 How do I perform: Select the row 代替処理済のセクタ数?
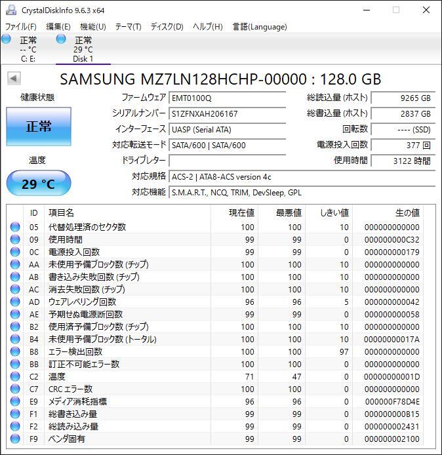click(x=215, y=227)
